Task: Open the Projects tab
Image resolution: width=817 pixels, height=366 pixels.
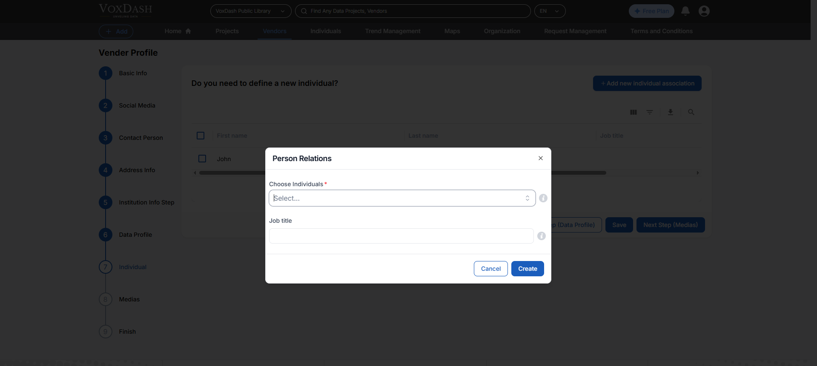Action: [x=227, y=31]
